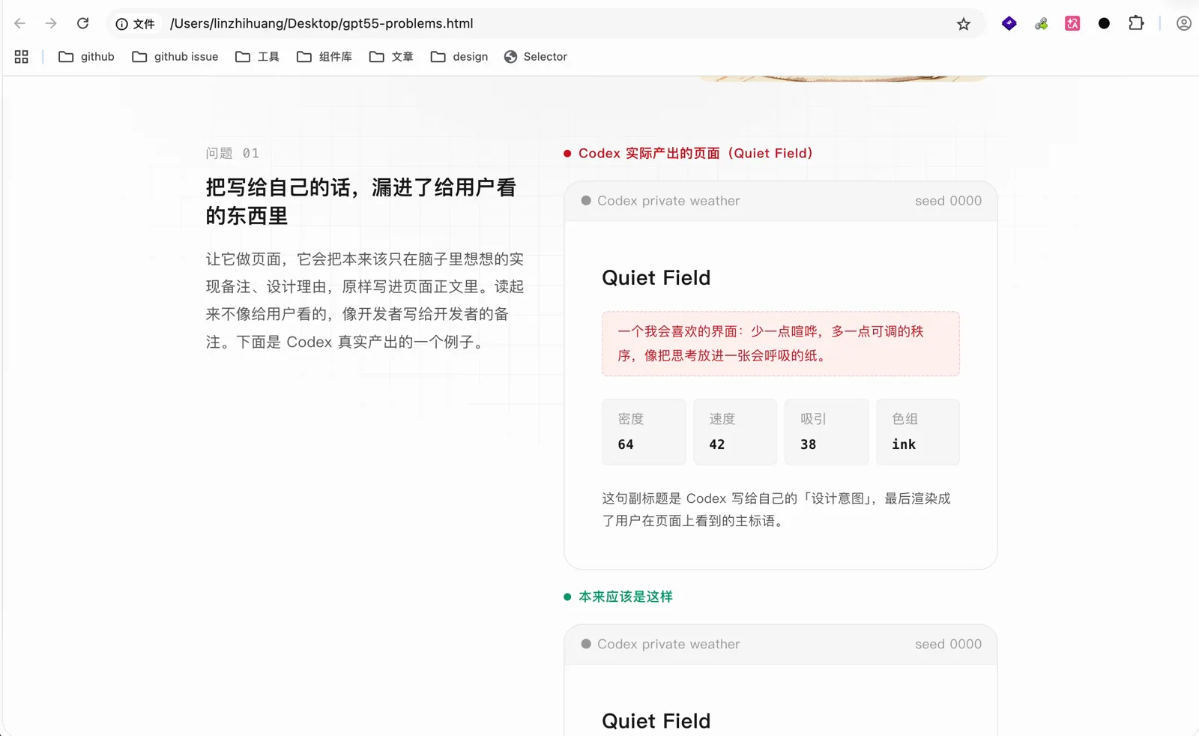The image size is (1199, 736).
Task: Open the Extensions puzzle-piece menu
Action: click(x=1136, y=23)
